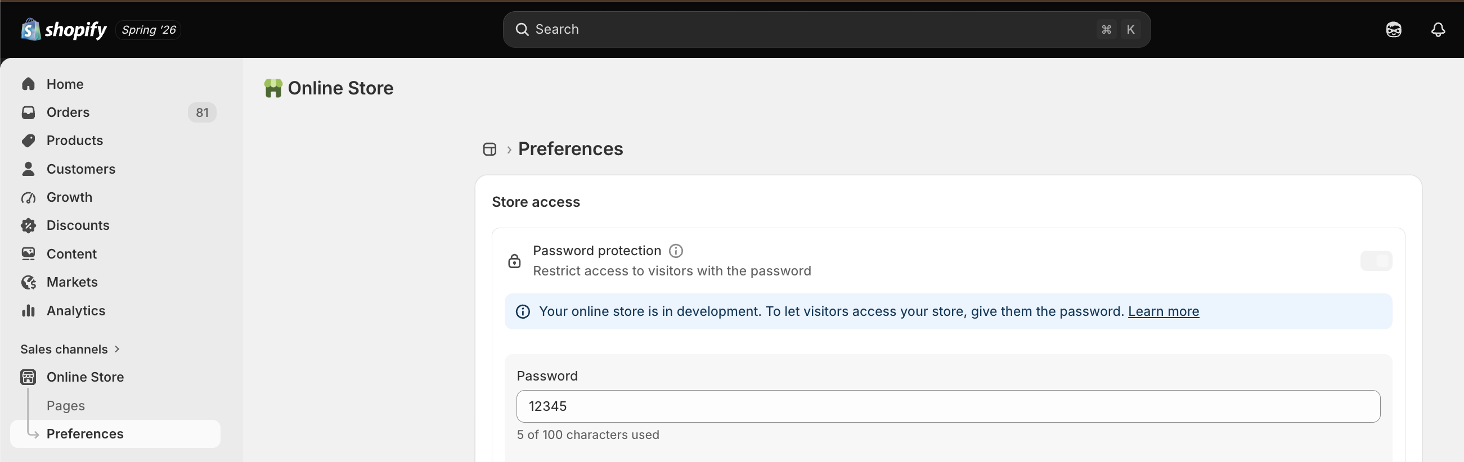Open Growth section
Image resolution: width=1464 pixels, height=462 pixels.
pyautogui.click(x=69, y=197)
